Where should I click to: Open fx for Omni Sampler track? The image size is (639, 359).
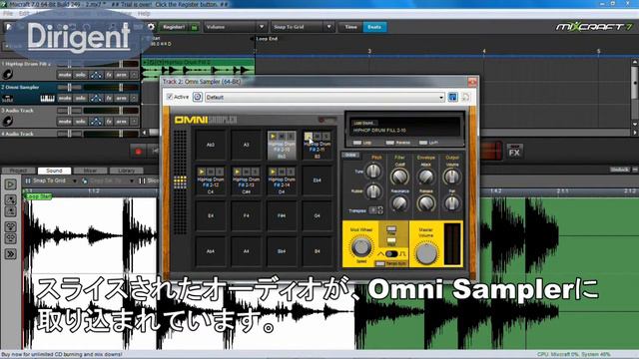pos(109,98)
